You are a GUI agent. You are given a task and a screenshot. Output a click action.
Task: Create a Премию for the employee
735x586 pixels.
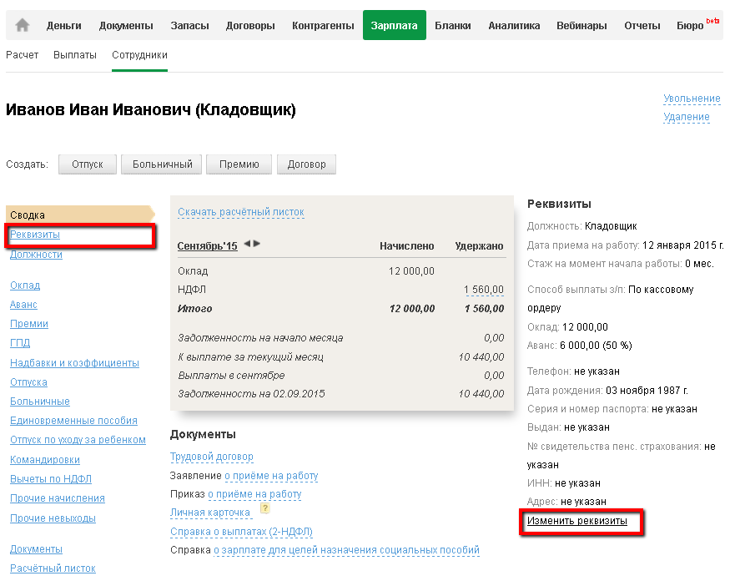coord(239,164)
